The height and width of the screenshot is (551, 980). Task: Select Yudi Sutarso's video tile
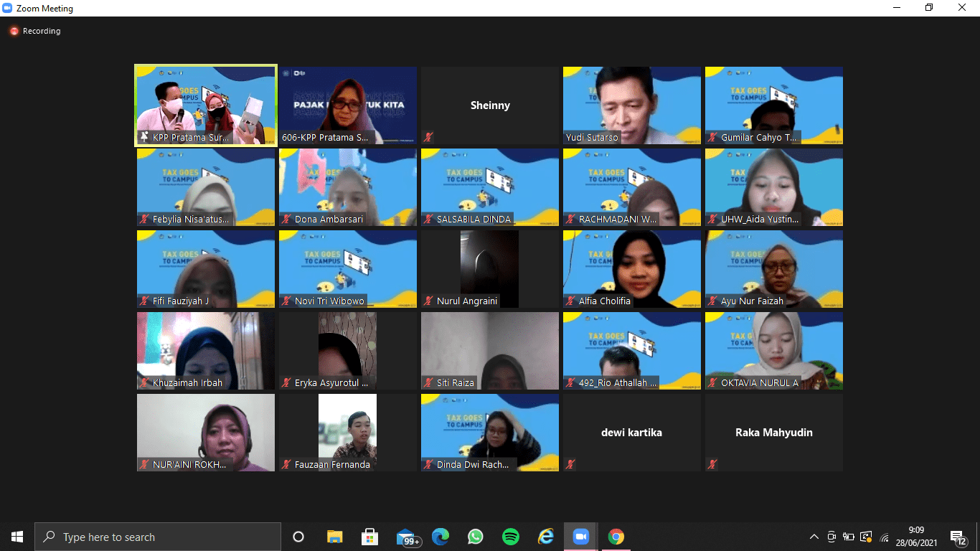coord(631,105)
